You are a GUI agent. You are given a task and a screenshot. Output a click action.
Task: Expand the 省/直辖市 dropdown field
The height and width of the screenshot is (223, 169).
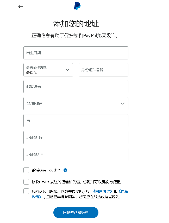[x=76, y=104]
